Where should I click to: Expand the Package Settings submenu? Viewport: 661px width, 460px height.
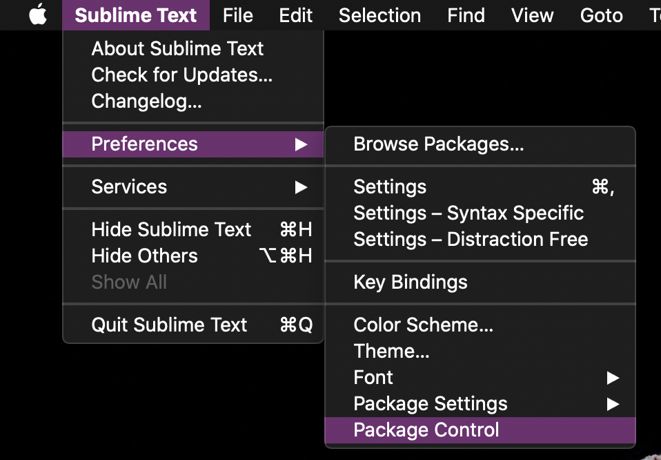[x=480, y=403]
